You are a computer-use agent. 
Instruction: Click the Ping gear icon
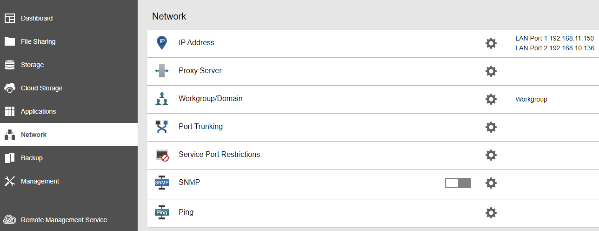491,213
